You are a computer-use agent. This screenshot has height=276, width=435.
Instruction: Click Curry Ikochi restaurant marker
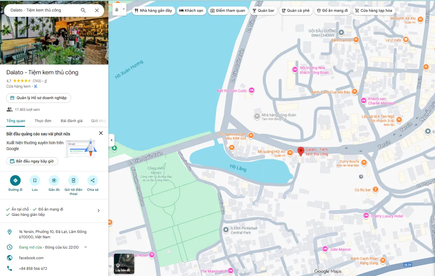(364, 162)
